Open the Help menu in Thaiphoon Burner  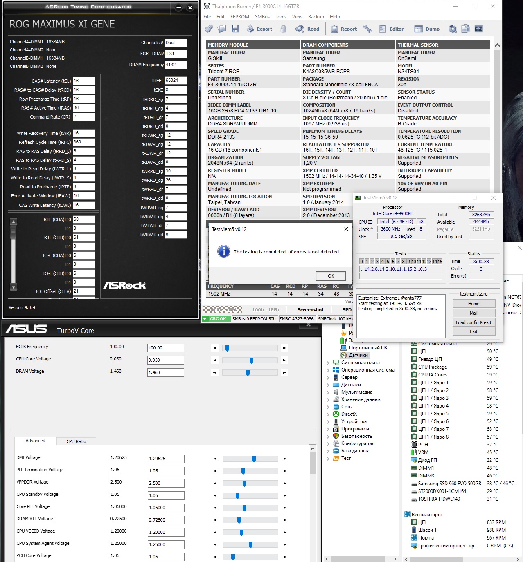click(x=335, y=17)
